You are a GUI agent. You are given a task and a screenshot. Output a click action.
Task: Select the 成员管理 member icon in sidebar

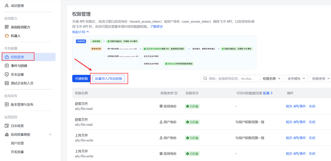(x=6, y=5)
